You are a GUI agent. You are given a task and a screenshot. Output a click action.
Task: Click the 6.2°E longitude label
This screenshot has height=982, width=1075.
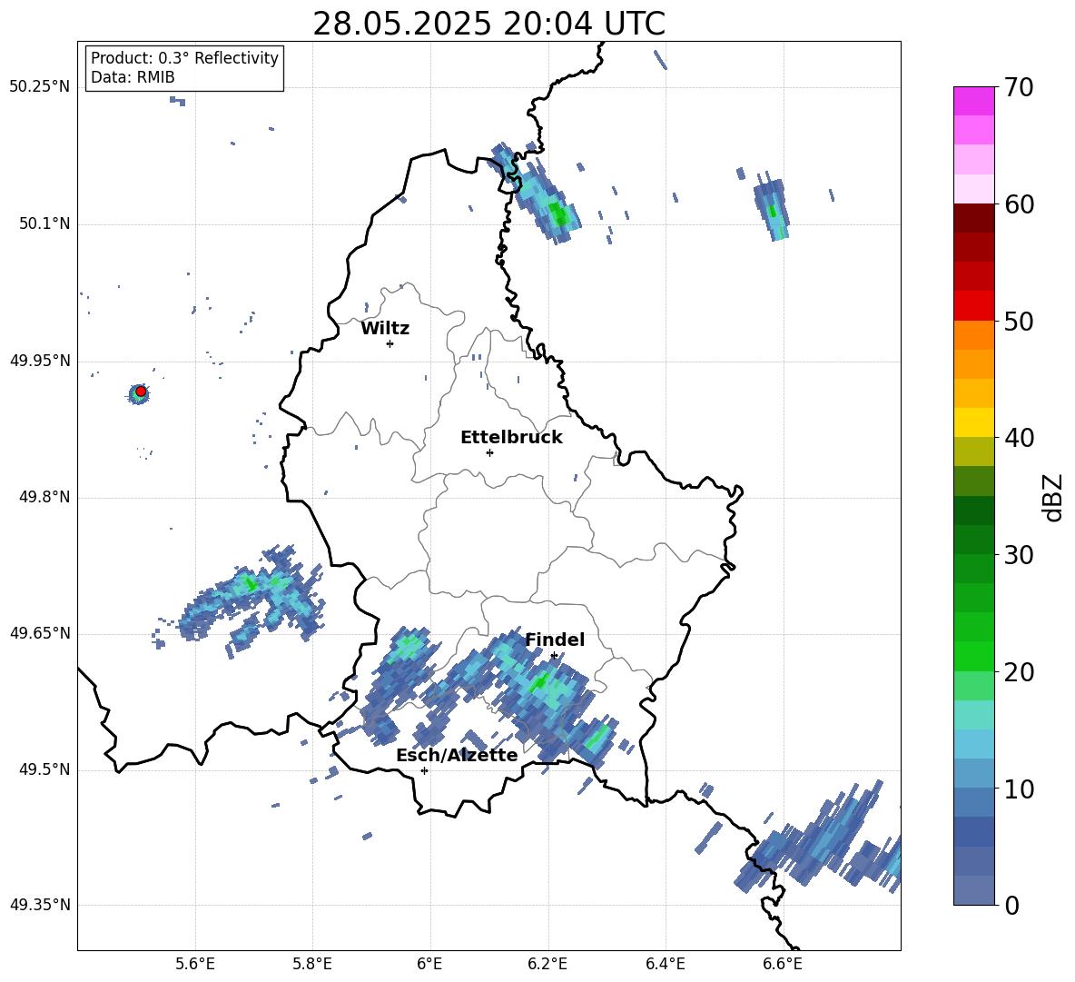(x=547, y=964)
